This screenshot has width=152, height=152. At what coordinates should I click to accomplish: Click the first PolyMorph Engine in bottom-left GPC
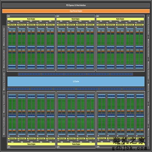pos(12,138)
